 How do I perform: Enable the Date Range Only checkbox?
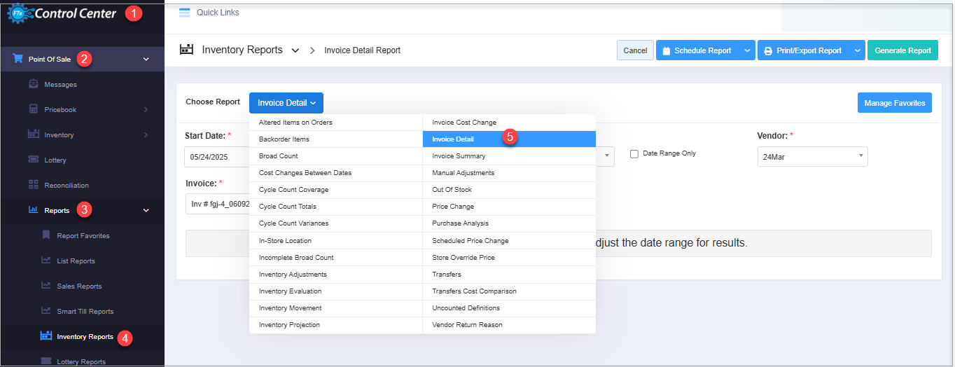click(634, 154)
